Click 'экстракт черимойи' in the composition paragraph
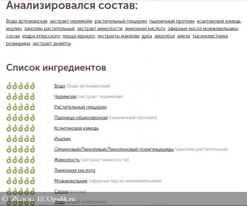The width and height of the screenshot is (247, 206). tap(71, 21)
